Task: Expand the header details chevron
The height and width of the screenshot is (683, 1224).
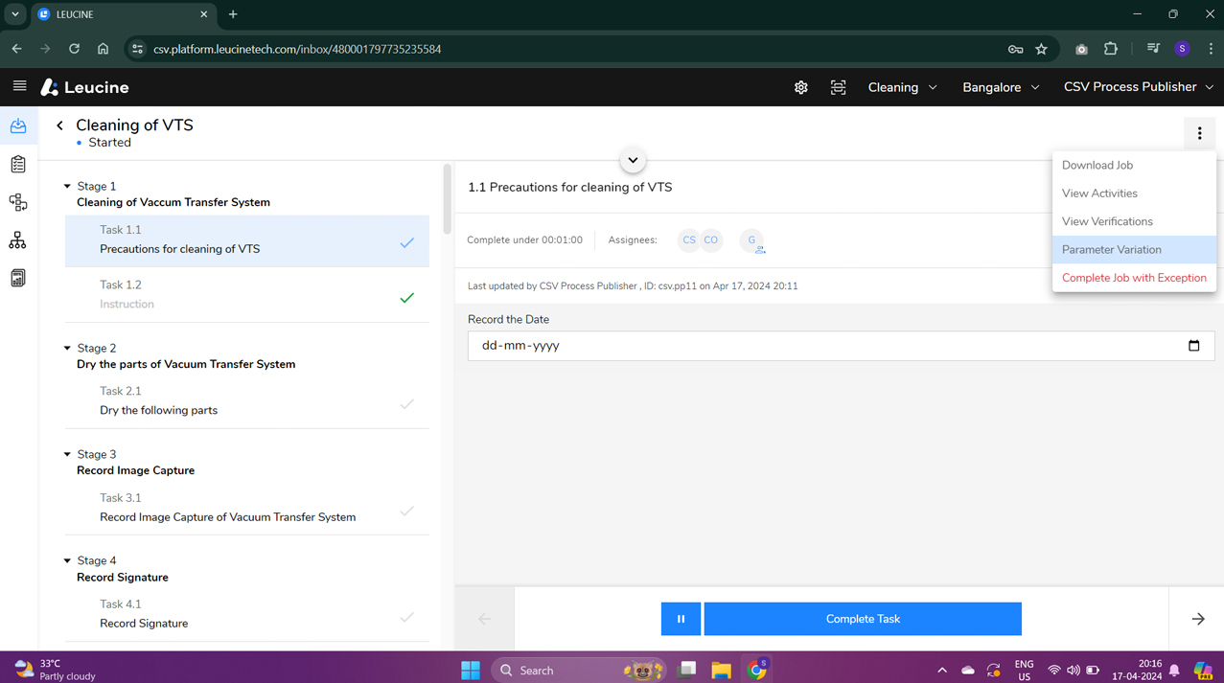Action: click(x=633, y=160)
